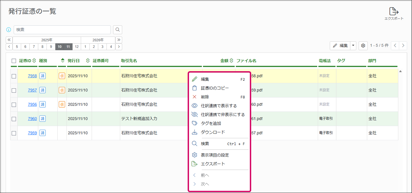Choose 削除 from the context menu
Screen dimensions: 412x193
205,97
